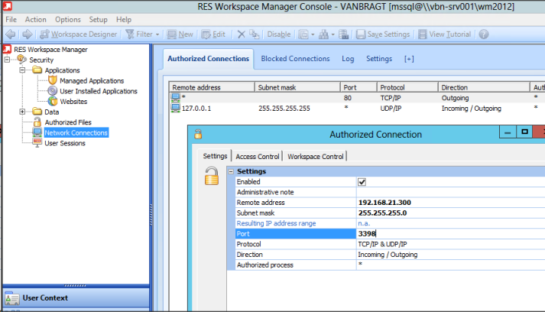Click the [+] tab

[409, 59]
